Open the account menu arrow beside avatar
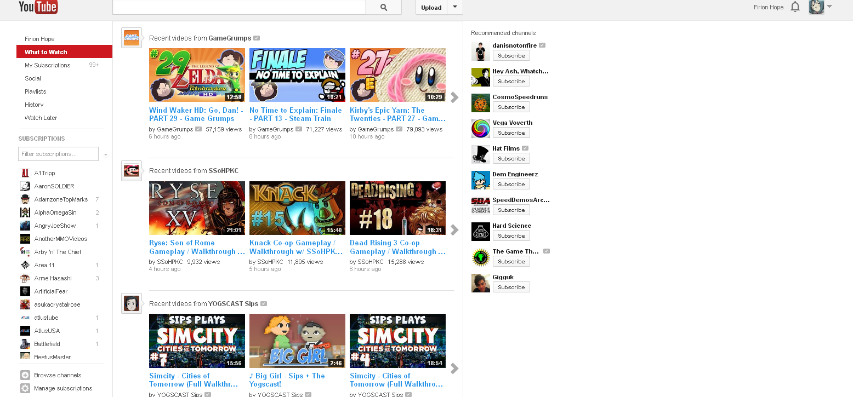The width and height of the screenshot is (853, 397). coord(829,7)
